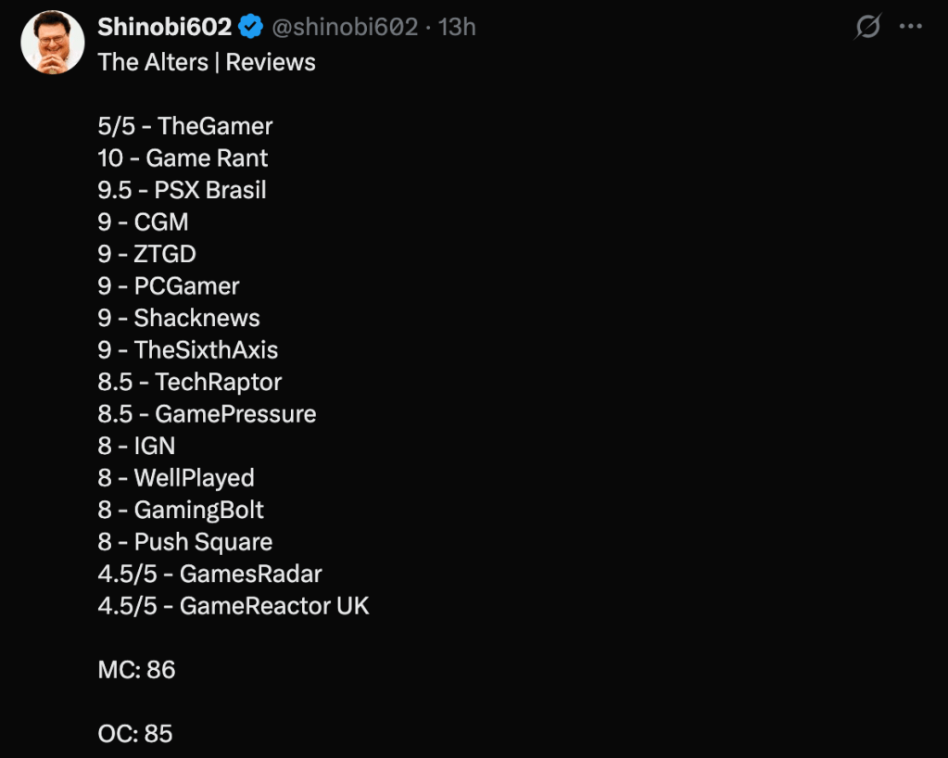948x758 pixels.
Task: Select the "4.5/5 - GamesRadar" line
Action: click(209, 575)
